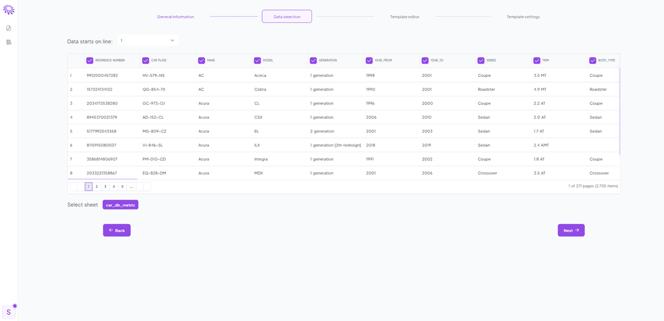This screenshot has width=664, height=321.
Task: Go to the first page using the pagination arrows
Action: 74,186
